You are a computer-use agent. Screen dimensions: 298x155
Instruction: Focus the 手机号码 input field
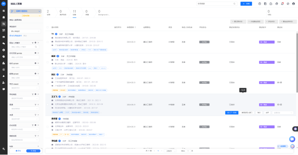(x=24, y=57)
